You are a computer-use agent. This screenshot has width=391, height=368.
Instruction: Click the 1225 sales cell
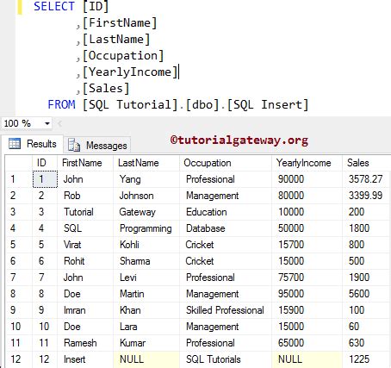pos(367,359)
